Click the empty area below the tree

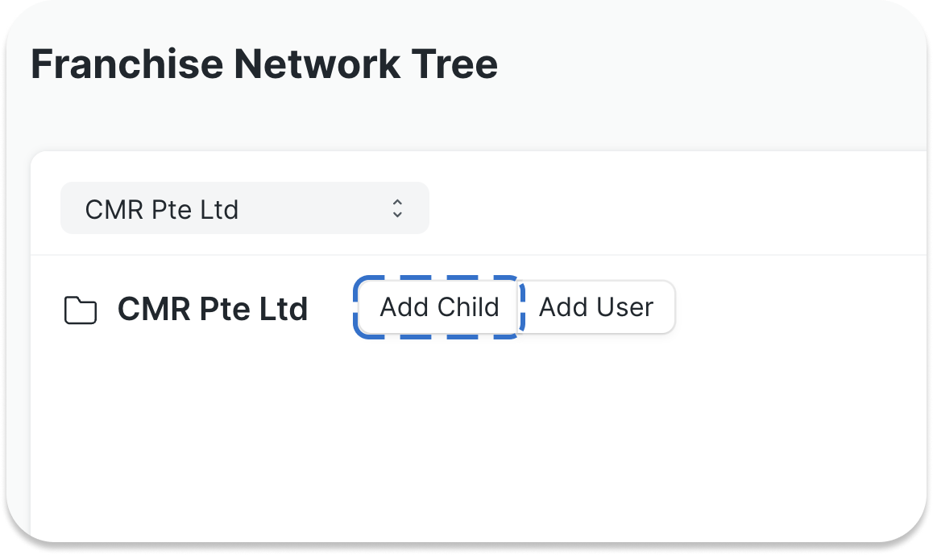tap(476, 440)
